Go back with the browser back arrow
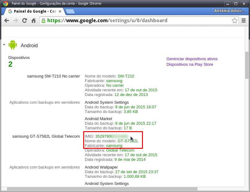This screenshot has width=250, height=192. (x=6, y=20)
